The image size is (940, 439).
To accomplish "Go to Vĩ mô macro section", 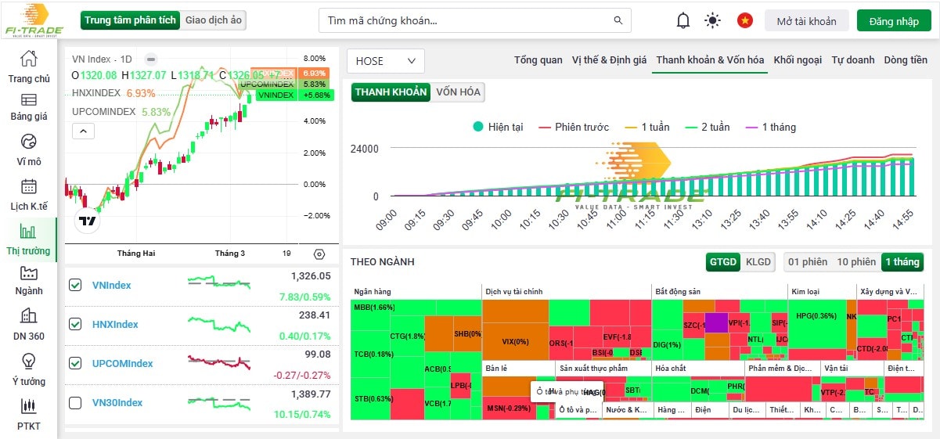I will (x=29, y=142).
